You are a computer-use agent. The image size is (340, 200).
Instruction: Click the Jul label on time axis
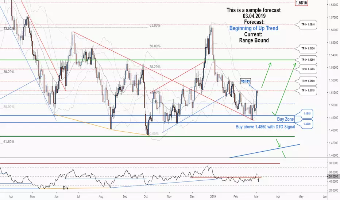point(78,196)
